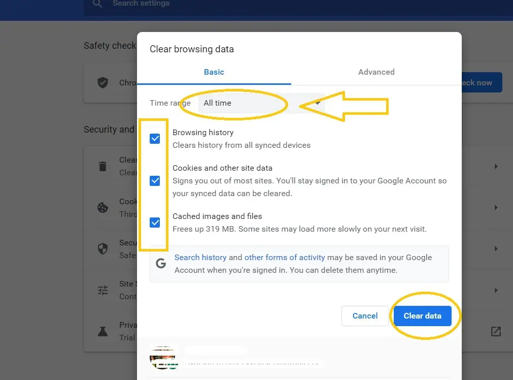This screenshot has width=513, height=380.
Task: Uncheck Cached images and files checkbox
Action: [155, 223]
